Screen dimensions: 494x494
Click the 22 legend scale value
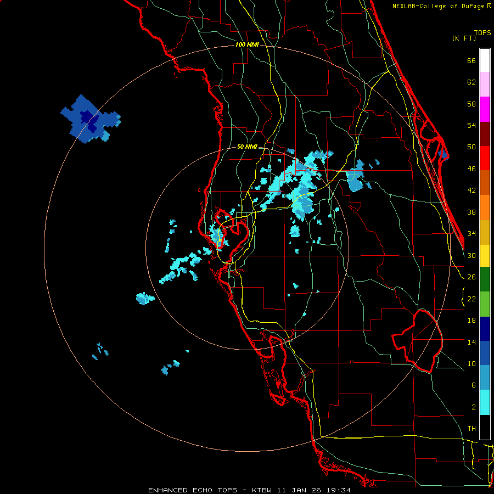point(471,299)
